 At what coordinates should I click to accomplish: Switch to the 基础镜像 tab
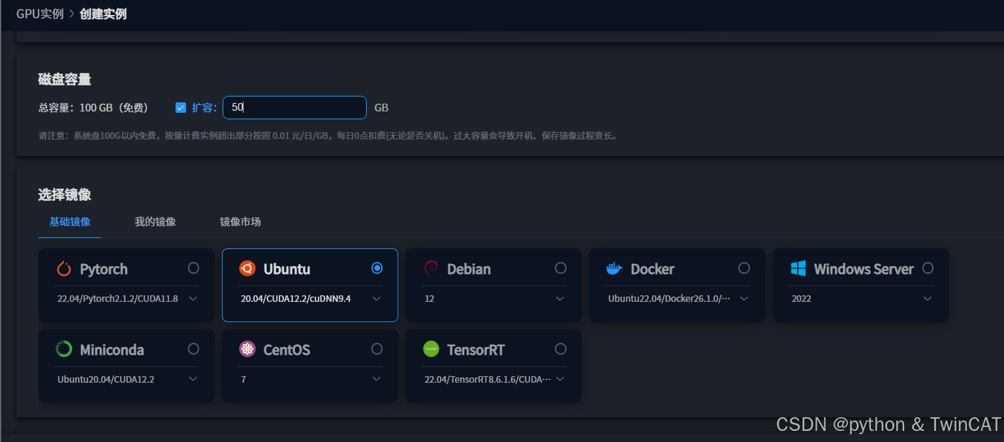point(70,222)
